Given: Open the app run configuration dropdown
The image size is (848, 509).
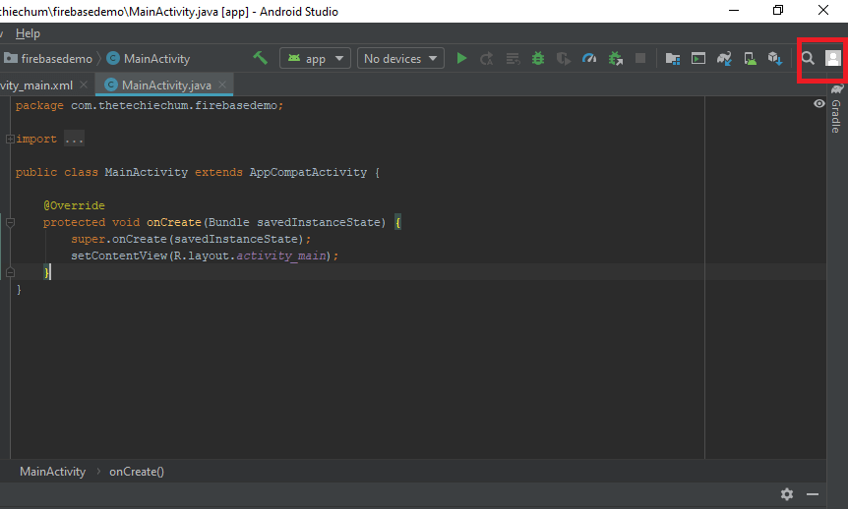Looking at the screenshot, I should click(x=315, y=59).
